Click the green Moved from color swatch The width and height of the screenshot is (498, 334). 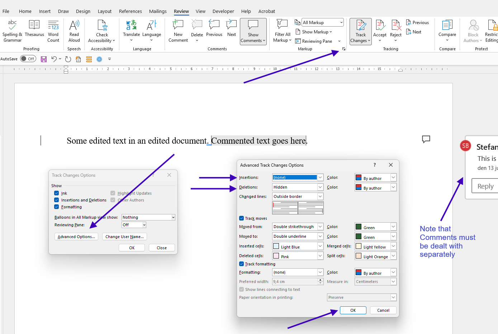tap(359, 227)
